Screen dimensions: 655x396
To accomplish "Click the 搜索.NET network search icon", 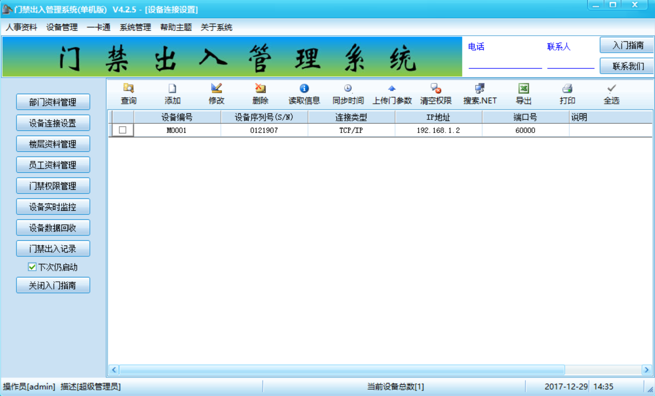I will [x=479, y=89].
